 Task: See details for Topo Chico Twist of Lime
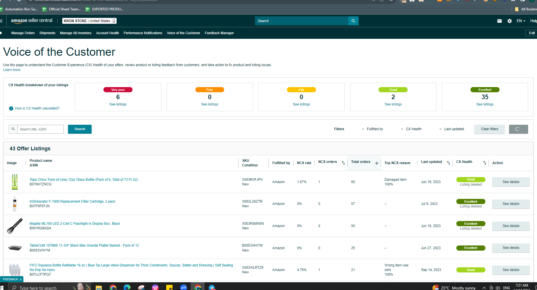tap(511, 182)
